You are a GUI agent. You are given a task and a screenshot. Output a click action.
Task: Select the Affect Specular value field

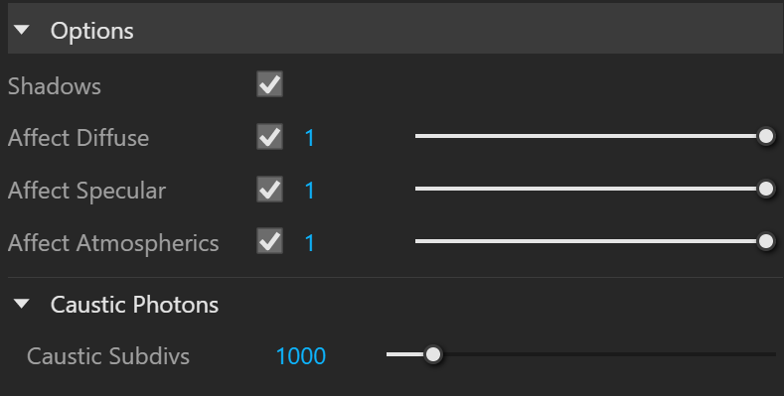(x=310, y=191)
